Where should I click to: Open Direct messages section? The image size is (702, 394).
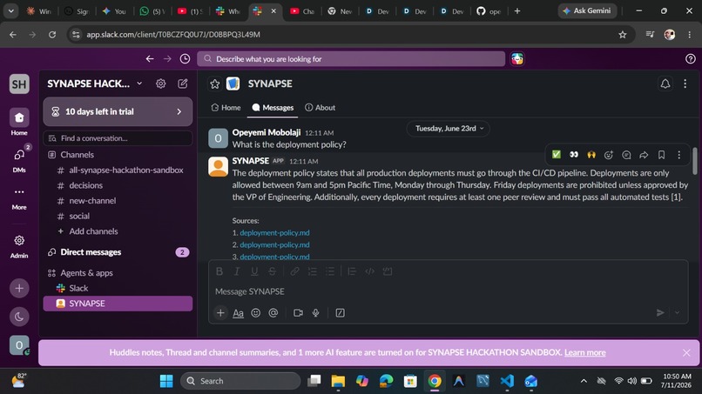pyautogui.click(x=91, y=252)
